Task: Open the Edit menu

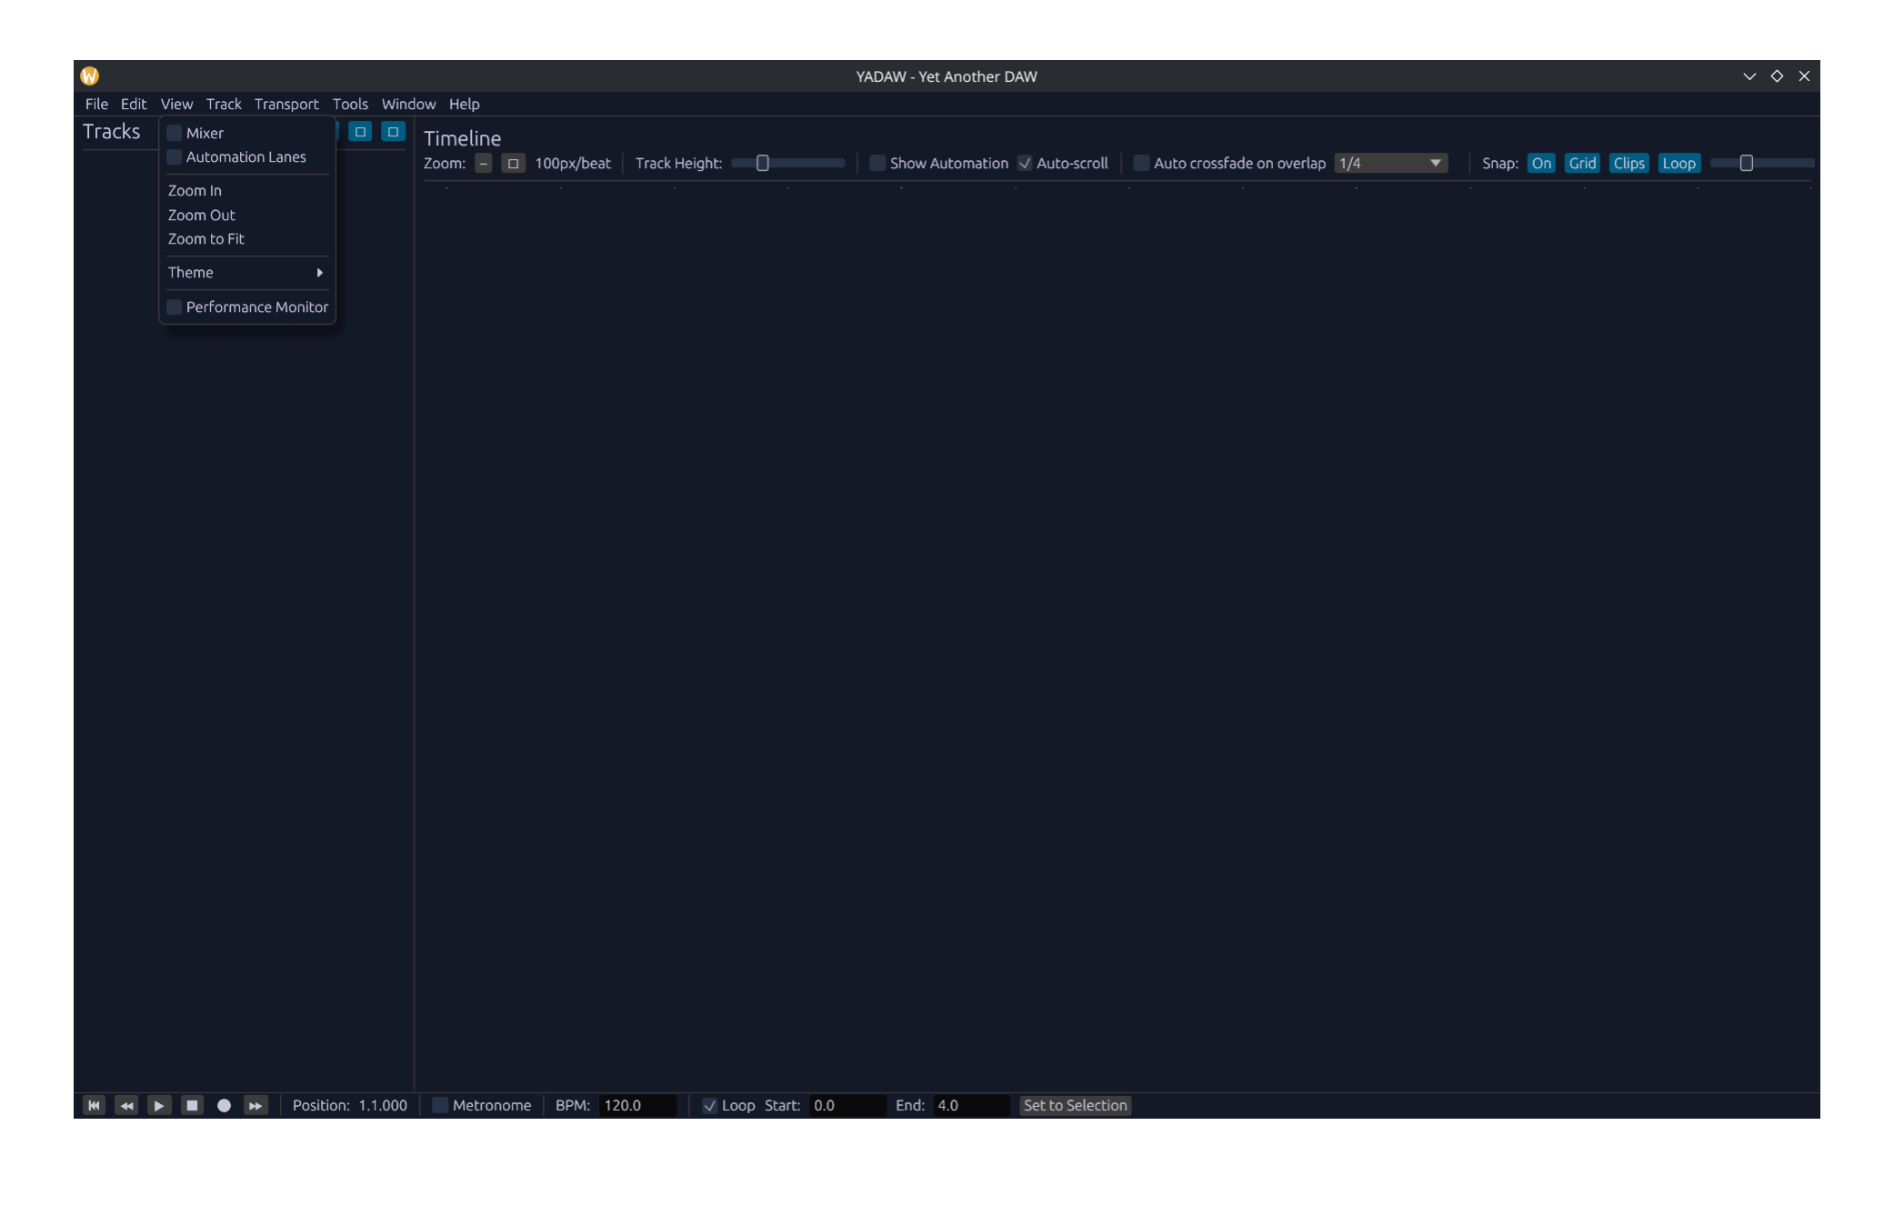Action: [134, 104]
